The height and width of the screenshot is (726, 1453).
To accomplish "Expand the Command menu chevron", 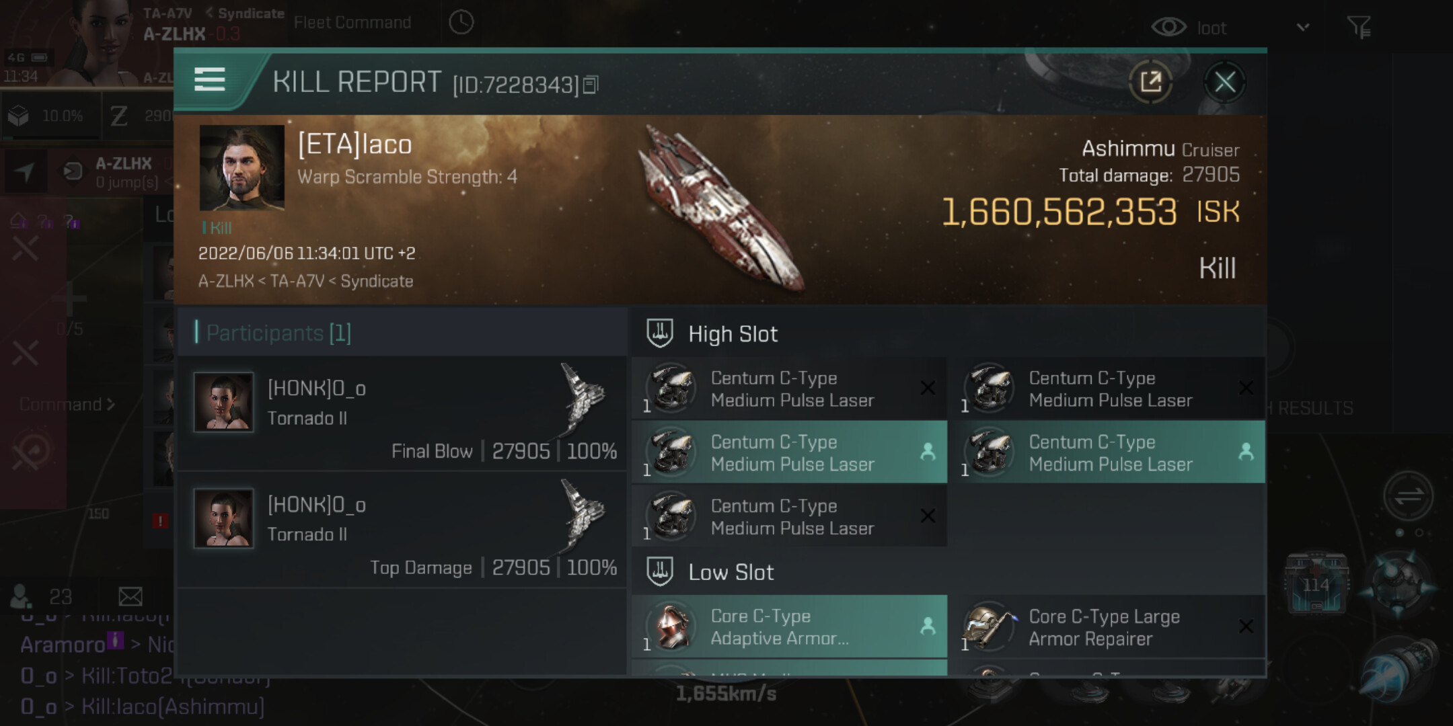I will point(111,405).
